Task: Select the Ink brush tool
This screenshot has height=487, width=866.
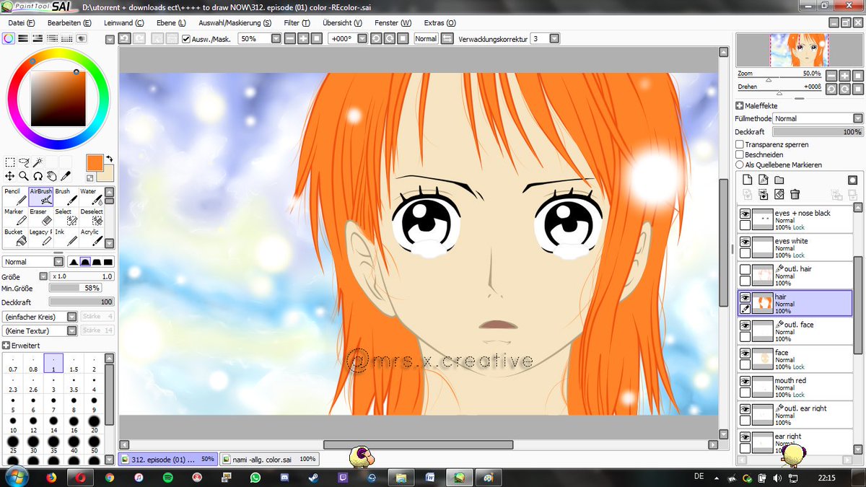Action: click(66, 237)
